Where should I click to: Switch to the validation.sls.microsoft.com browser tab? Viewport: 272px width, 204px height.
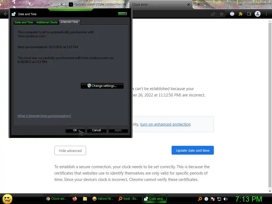[x=31, y=5]
